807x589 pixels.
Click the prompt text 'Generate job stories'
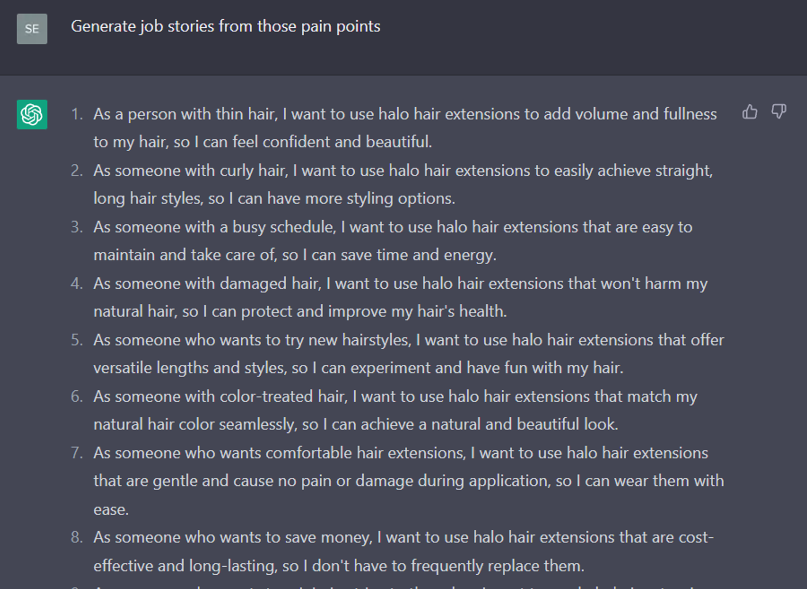pyautogui.click(x=143, y=26)
